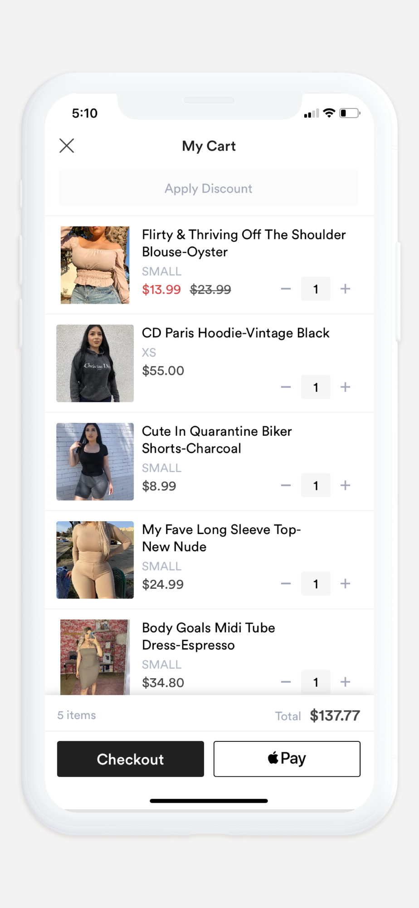Open the Oyster blouse product thumbnail

[95, 265]
